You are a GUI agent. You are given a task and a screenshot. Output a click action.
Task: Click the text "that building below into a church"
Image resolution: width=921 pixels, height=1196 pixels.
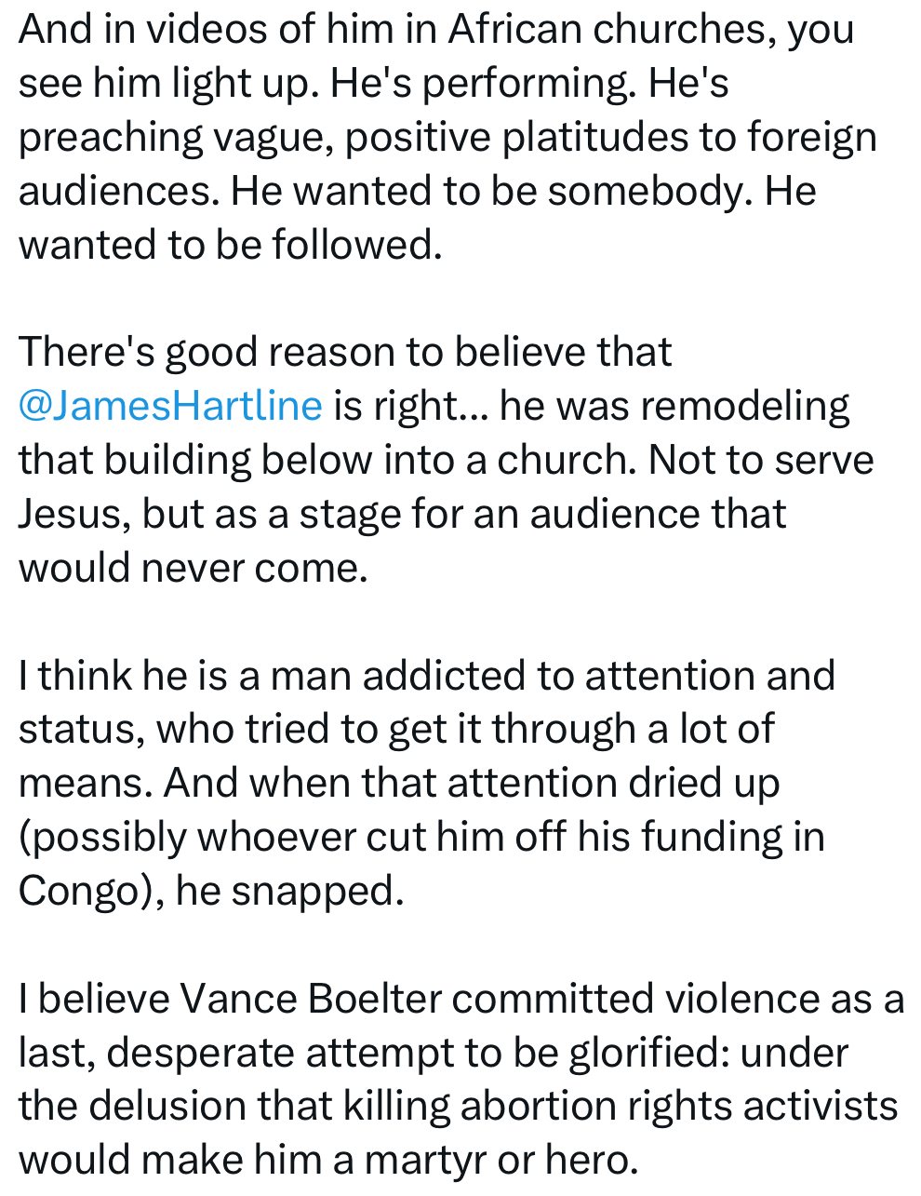(327, 460)
